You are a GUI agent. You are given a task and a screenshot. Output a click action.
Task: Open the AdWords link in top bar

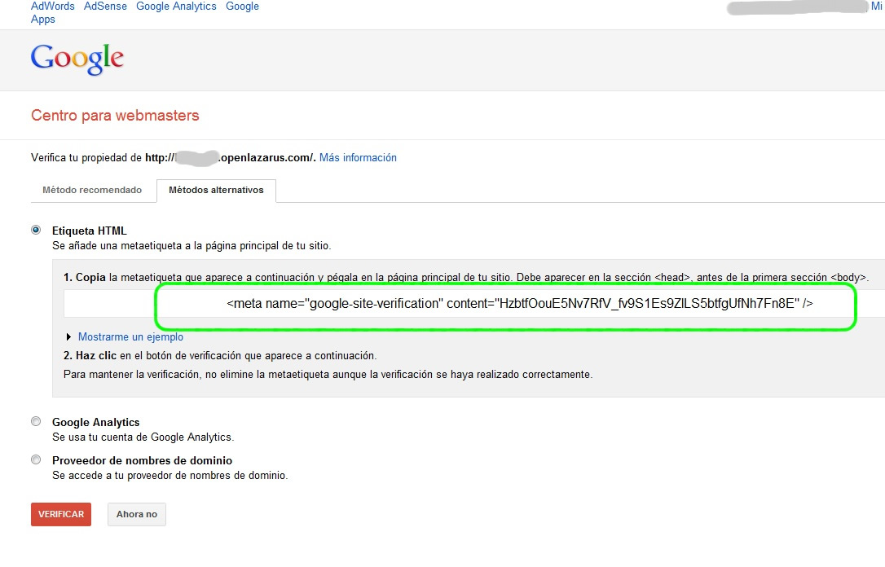point(52,7)
